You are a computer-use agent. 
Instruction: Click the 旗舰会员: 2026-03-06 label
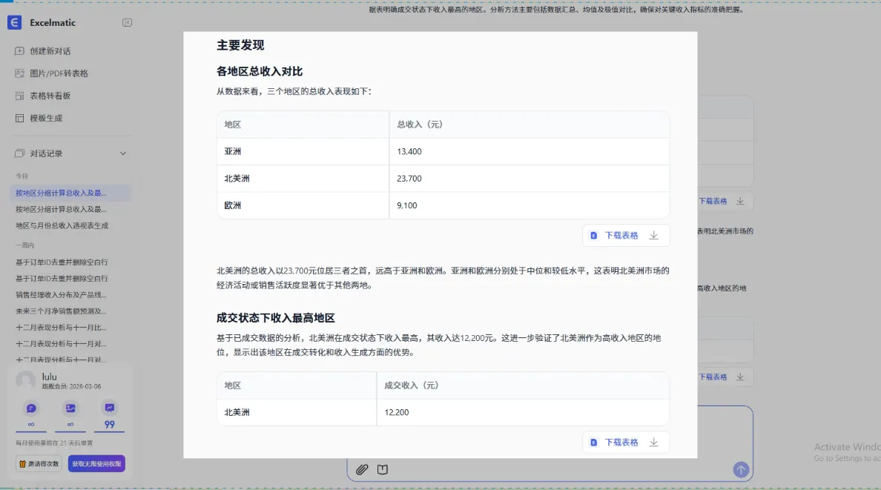click(71, 387)
